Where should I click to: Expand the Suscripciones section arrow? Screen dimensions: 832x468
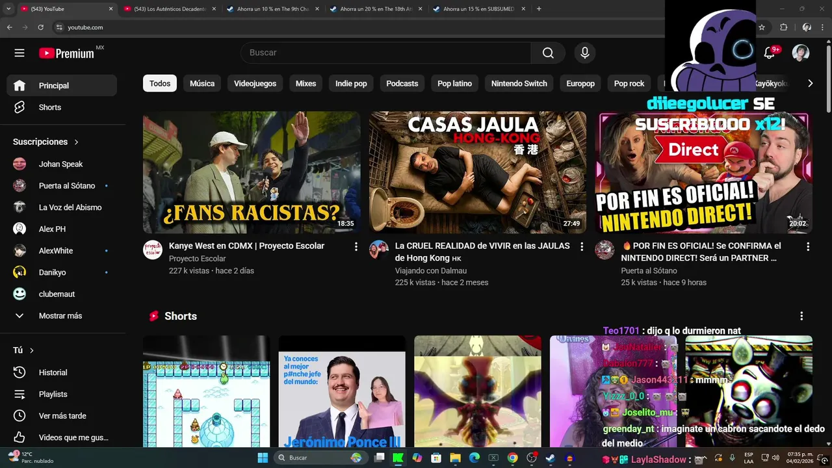[76, 142]
